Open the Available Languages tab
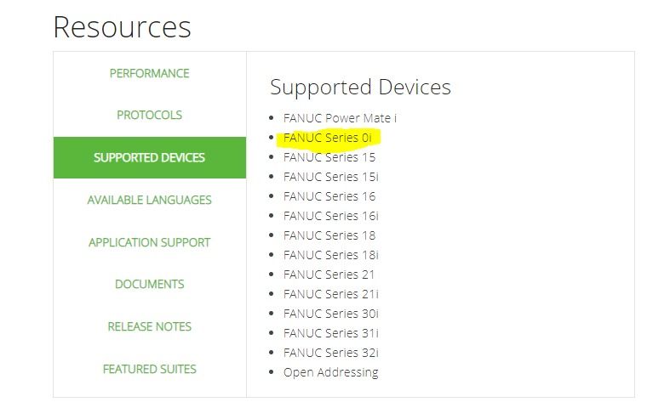This screenshot has width=670, height=419. pos(149,200)
